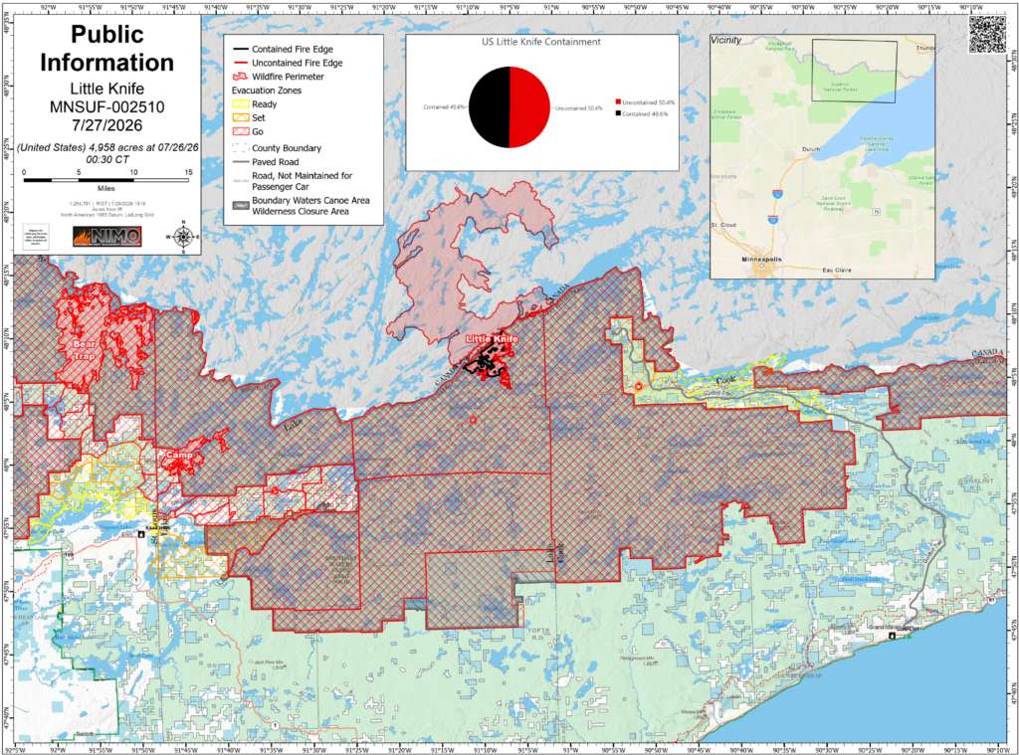Click the red circle marker south of Little Knife
Screen dimensions: 1019x755
point(473,421)
